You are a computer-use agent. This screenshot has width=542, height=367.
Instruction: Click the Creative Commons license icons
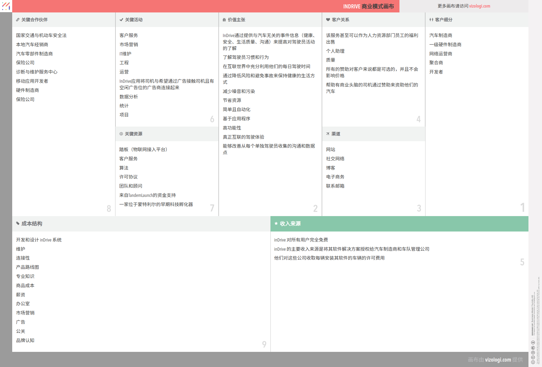point(533,352)
